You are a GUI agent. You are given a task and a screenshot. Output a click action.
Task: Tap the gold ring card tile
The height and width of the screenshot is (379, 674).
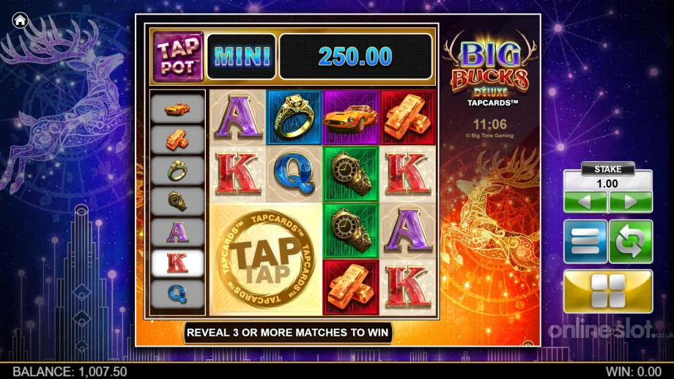point(294,117)
